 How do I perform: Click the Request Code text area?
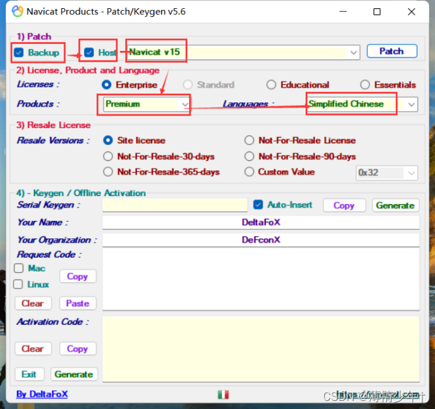(261, 279)
